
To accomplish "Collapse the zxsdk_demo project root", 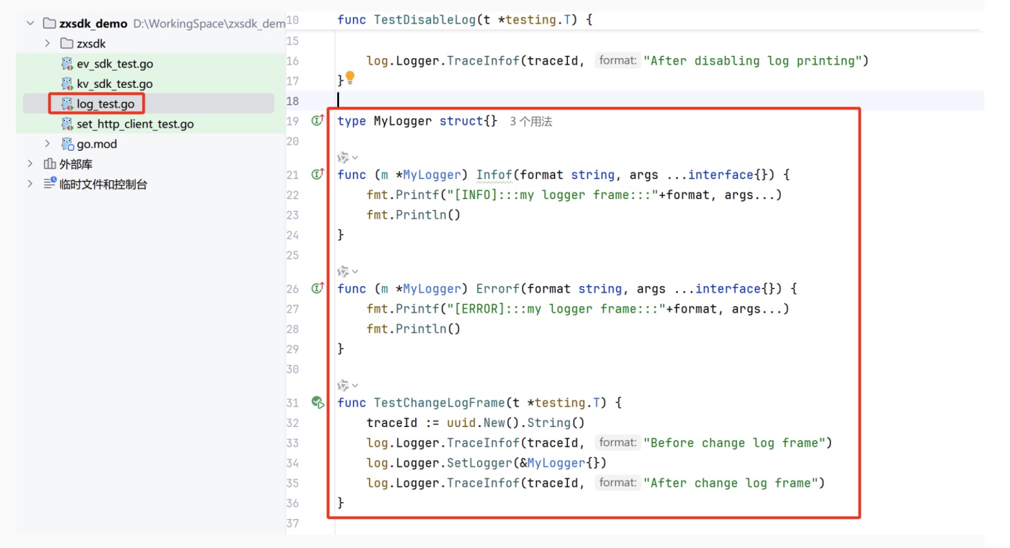I will pos(30,23).
